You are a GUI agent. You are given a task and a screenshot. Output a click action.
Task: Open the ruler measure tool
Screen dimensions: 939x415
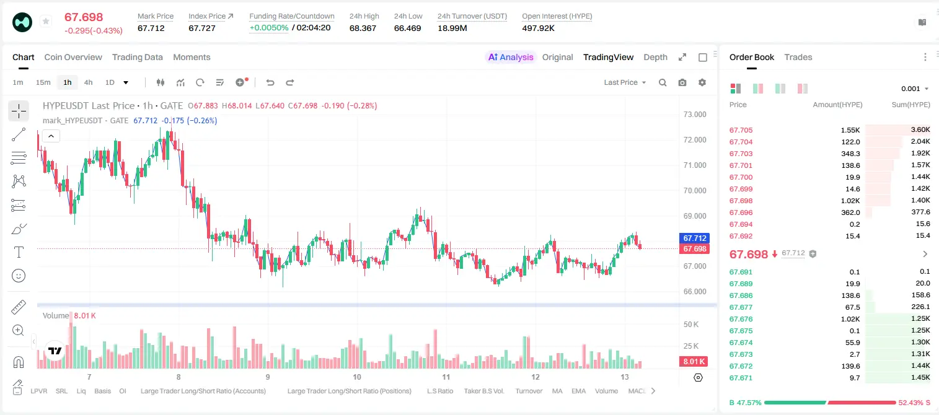coord(19,307)
